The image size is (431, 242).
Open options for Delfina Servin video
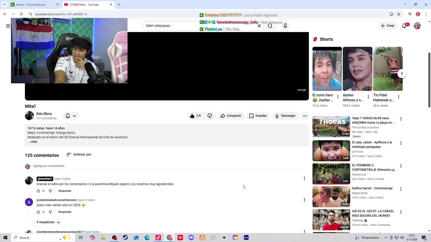[401, 189]
